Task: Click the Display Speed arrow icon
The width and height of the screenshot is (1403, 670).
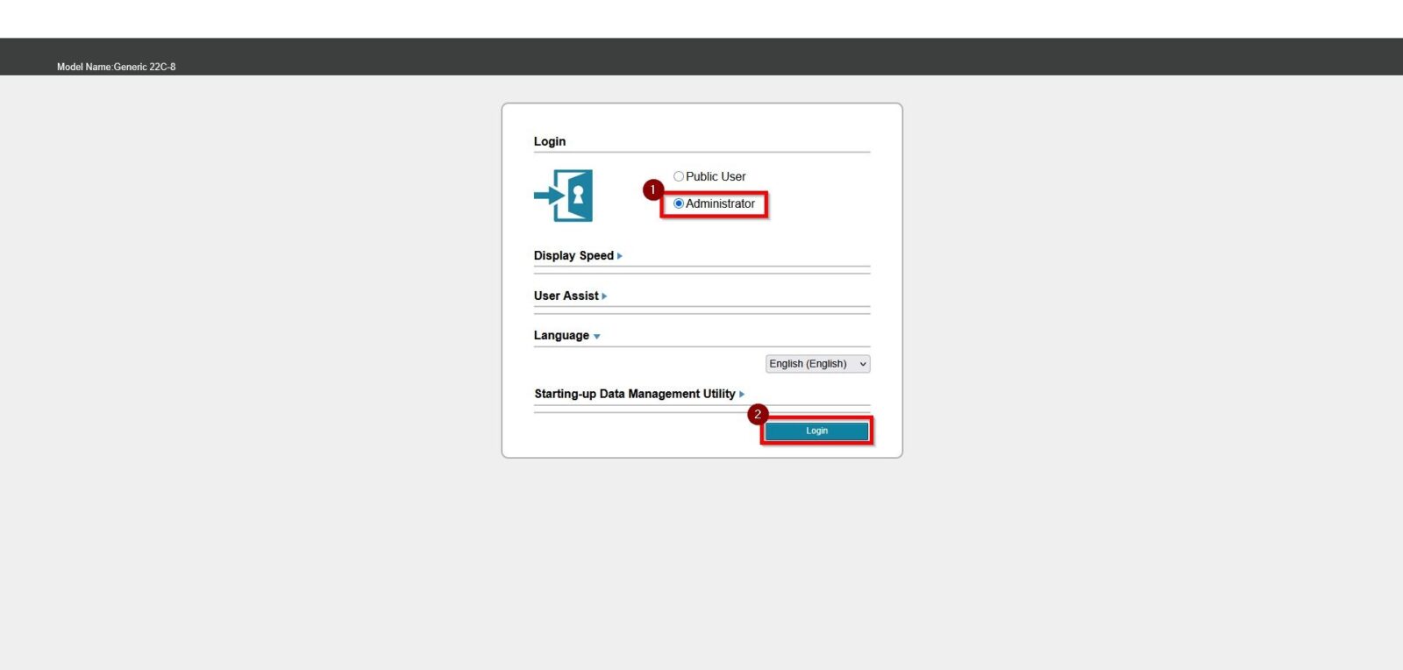Action: pyautogui.click(x=620, y=256)
